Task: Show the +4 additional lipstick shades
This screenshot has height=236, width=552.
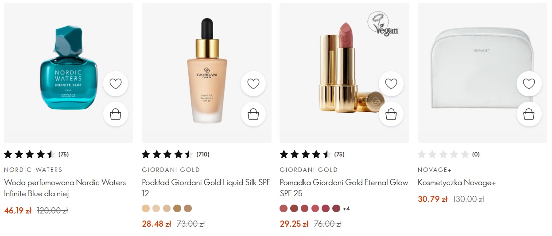Action: tap(346, 209)
